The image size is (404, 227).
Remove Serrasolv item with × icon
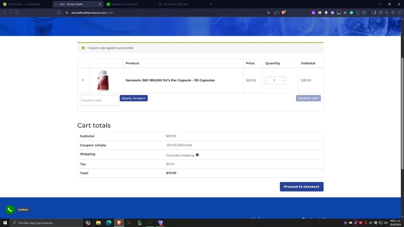point(83,80)
